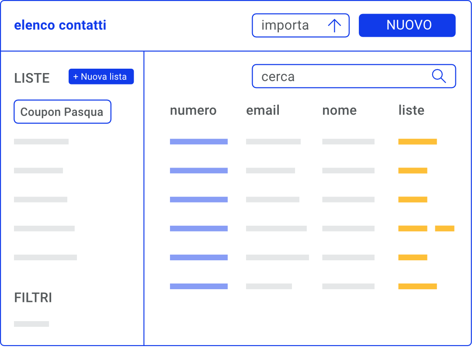The image size is (472, 357).
Task: Open the FILTRI section header
Action: [x=33, y=297]
